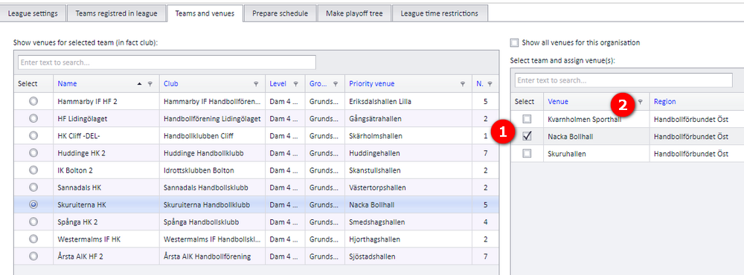Click the Smedshagshallen venue cell
Image resolution: width=744 pixels, height=275 pixels.
coord(408,222)
